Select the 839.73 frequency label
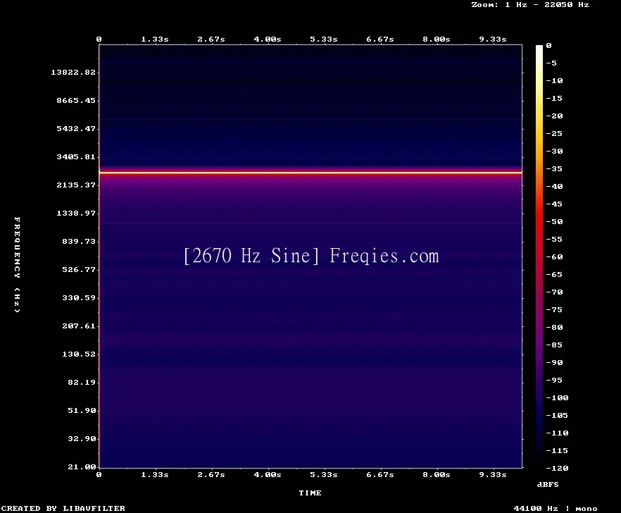 (79, 241)
